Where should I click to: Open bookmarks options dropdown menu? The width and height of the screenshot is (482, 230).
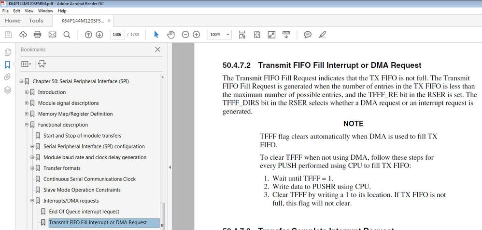(26, 64)
